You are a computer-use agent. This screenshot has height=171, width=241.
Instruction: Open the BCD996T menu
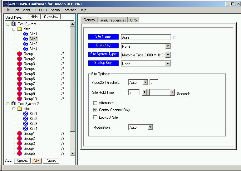tap(40, 10)
